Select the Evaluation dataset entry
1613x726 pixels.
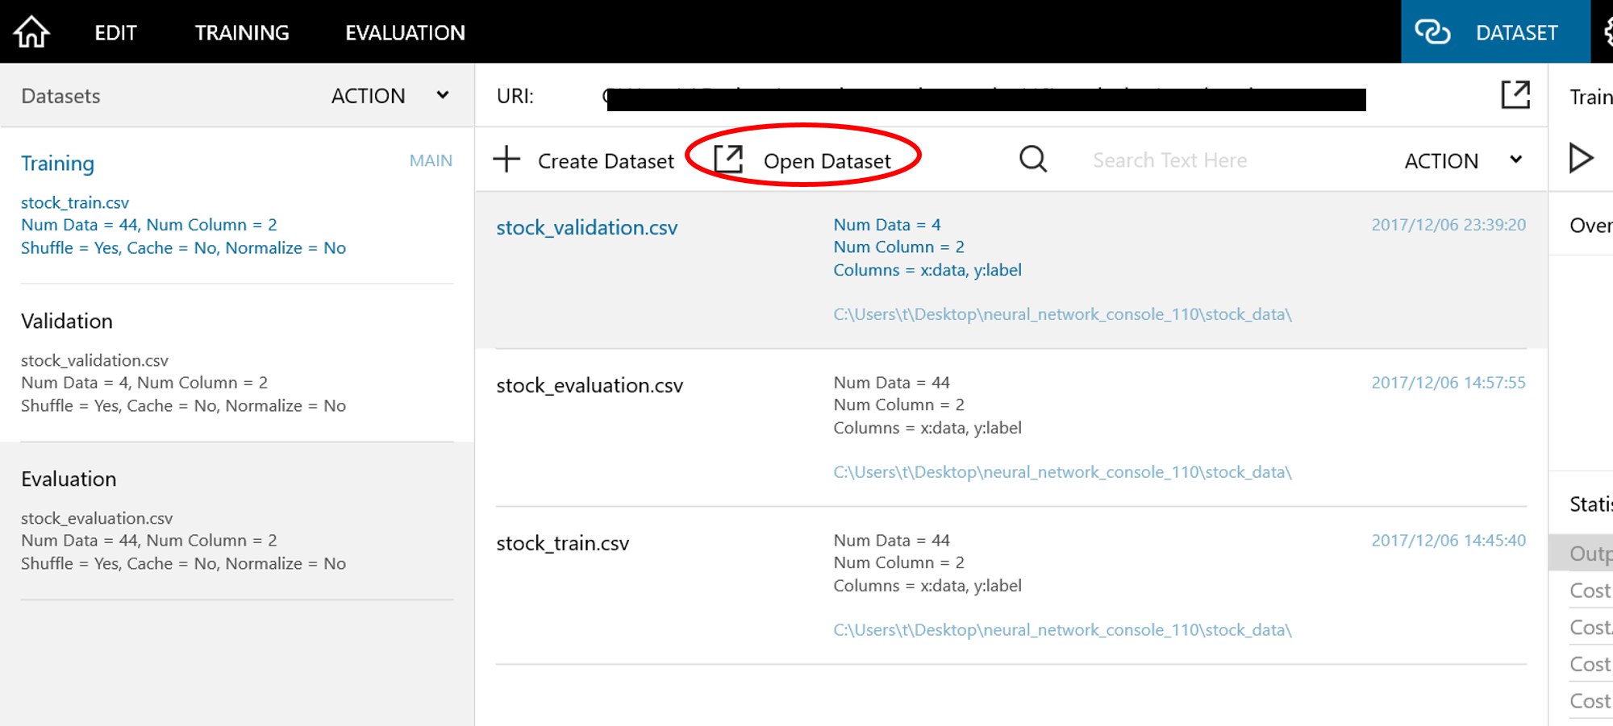coord(69,479)
